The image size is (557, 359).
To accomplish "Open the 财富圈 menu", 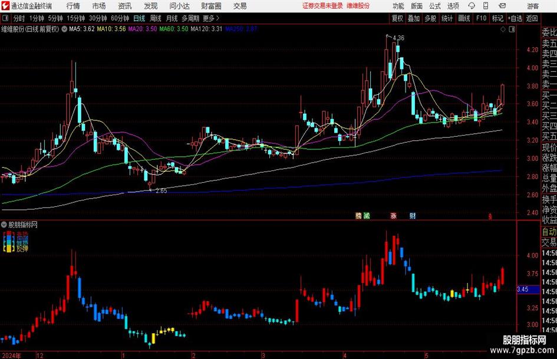I will 211,6.
